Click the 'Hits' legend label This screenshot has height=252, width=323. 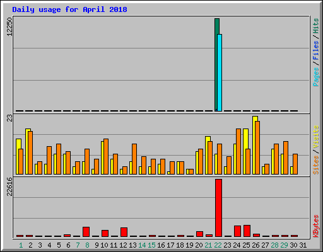coord(315,26)
